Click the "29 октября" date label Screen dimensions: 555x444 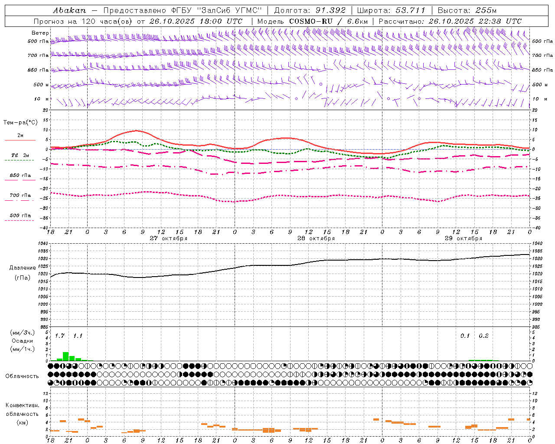(464, 238)
